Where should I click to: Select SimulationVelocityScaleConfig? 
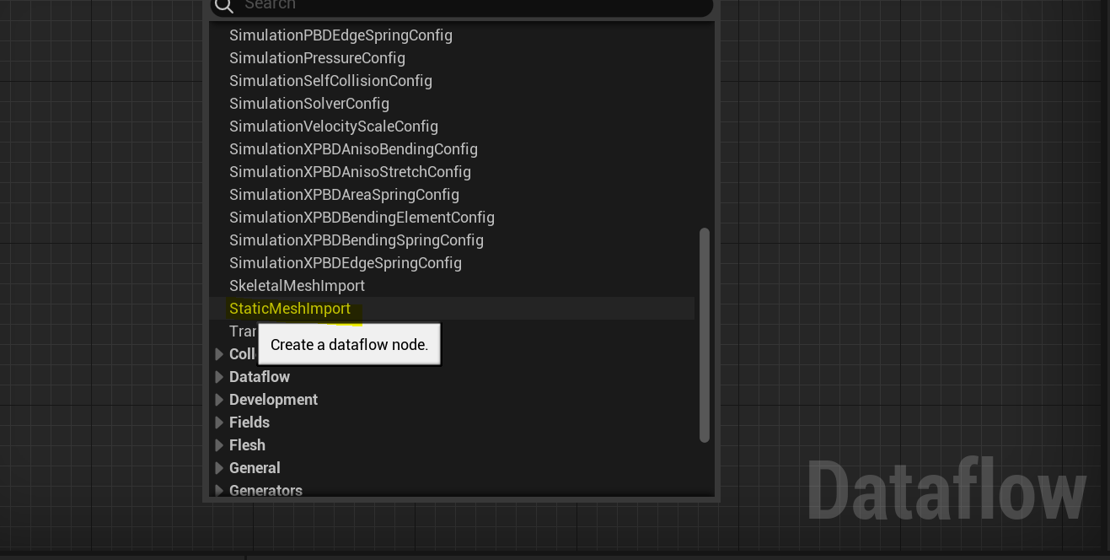[334, 126]
